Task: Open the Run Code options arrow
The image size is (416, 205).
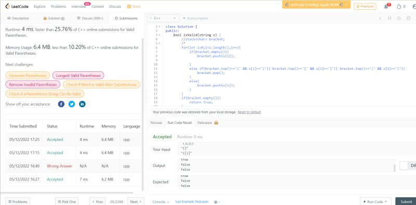Action: click(x=385, y=202)
